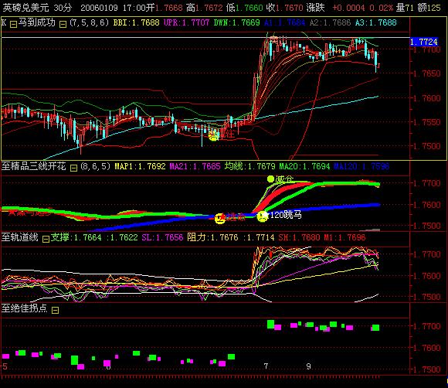The width and height of the screenshot is (448, 388).
Task: Open parameter box before (7,5,8,6)
Action: pos(63,24)
